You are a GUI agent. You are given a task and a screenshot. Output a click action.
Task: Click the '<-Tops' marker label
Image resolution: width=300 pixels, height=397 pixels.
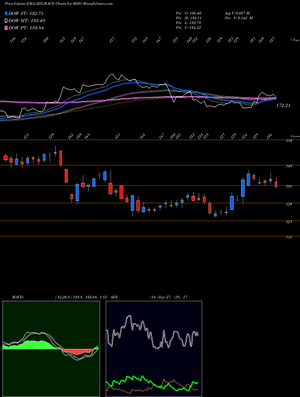coord(295,40)
